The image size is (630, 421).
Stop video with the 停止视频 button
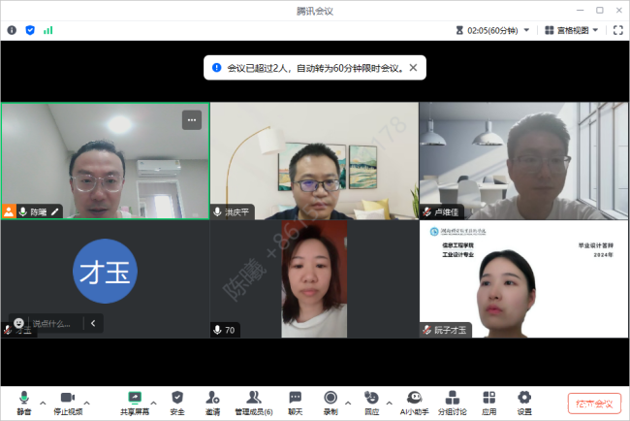click(x=67, y=402)
